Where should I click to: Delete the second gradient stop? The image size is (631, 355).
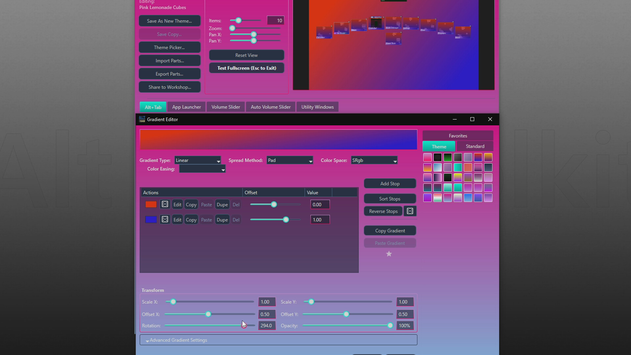[x=236, y=219]
